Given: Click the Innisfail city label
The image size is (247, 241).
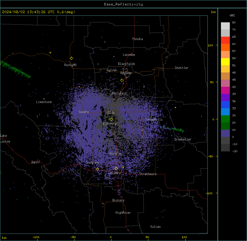Looking at the screenshot, I should click(119, 93).
